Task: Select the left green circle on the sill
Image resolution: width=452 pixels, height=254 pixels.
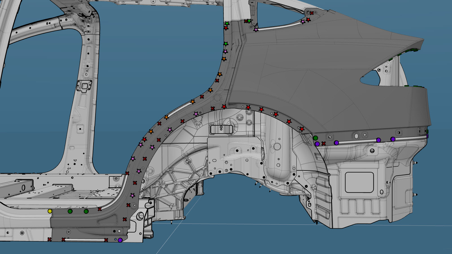Action: (70, 211)
